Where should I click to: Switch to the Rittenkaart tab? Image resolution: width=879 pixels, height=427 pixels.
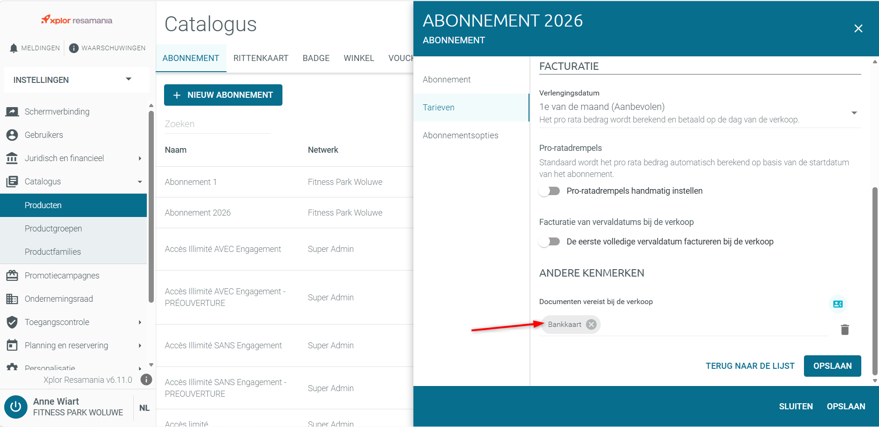coord(261,58)
